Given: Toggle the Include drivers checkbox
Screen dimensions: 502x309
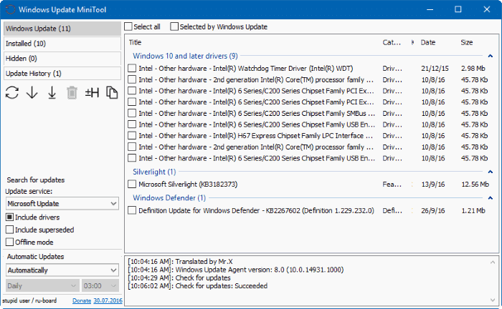Looking at the screenshot, I should point(9,217).
